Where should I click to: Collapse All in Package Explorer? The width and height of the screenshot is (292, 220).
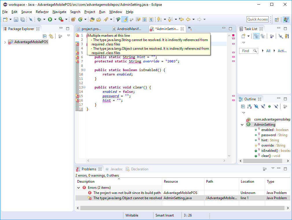tap(45, 36)
